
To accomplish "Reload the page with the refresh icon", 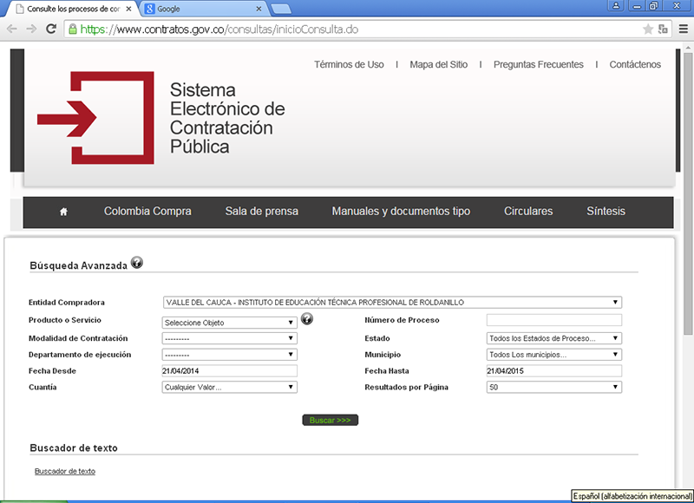I will coord(51,29).
